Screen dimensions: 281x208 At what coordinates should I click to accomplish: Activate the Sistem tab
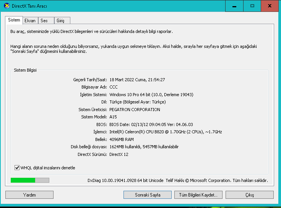pyautogui.click(x=14, y=20)
